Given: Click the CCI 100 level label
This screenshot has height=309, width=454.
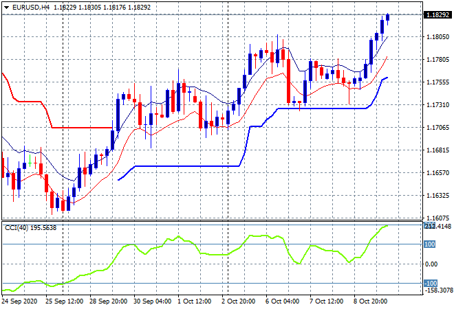Looking at the screenshot, I should click(430, 244).
